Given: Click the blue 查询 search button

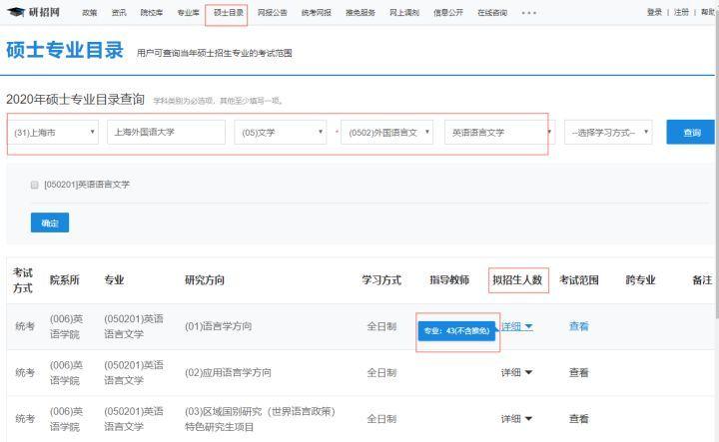Looking at the screenshot, I should click(x=691, y=133).
